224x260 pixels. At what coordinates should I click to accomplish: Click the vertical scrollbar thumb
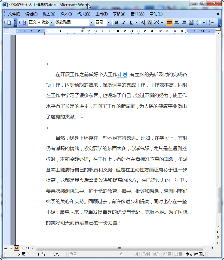tap(218, 200)
